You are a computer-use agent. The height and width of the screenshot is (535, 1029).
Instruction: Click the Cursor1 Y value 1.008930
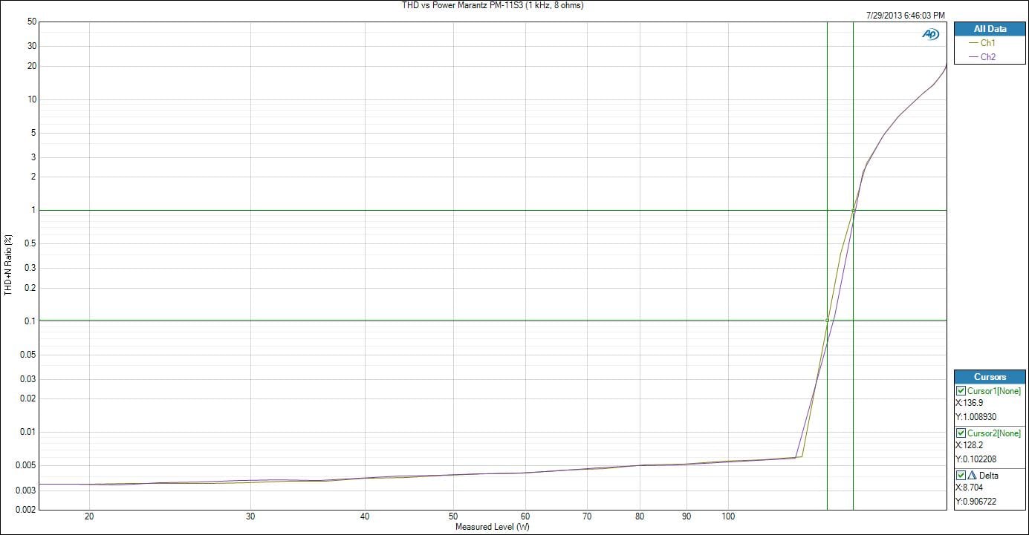pos(976,417)
